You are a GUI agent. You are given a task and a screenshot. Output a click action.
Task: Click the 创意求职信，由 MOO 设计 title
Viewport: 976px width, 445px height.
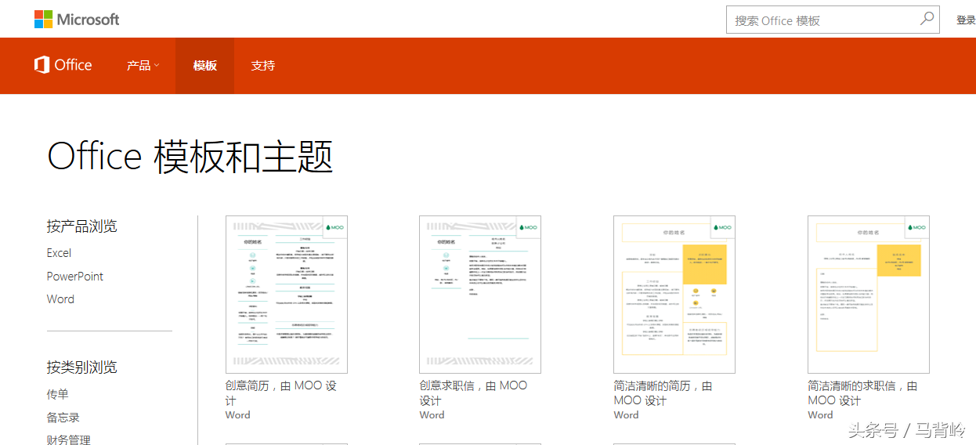474,393
